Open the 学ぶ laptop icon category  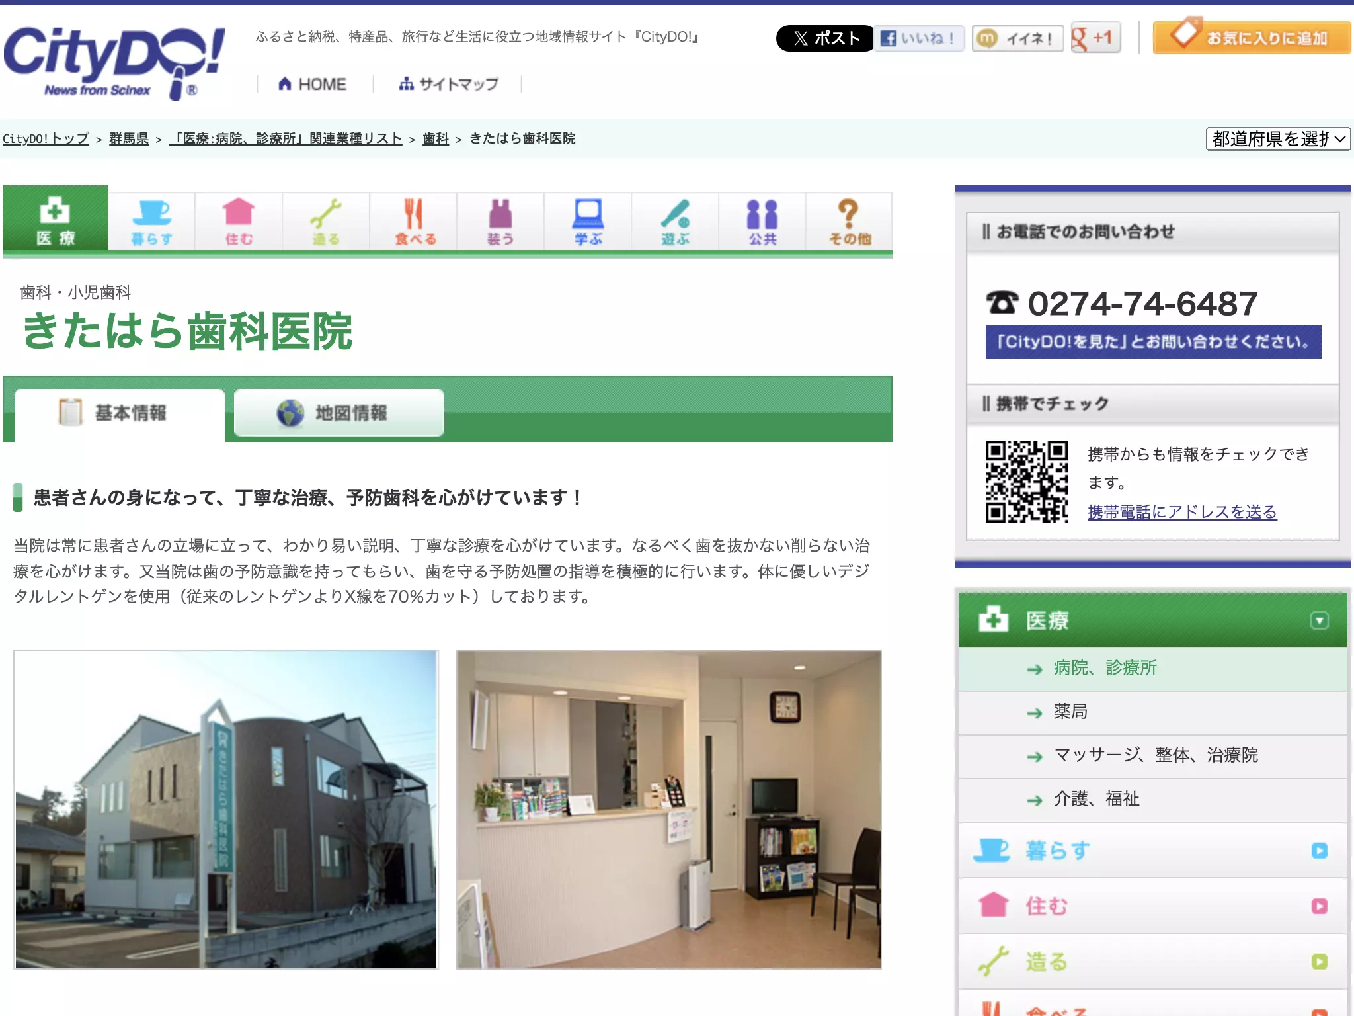pyautogui.click(x=588, y=222)
